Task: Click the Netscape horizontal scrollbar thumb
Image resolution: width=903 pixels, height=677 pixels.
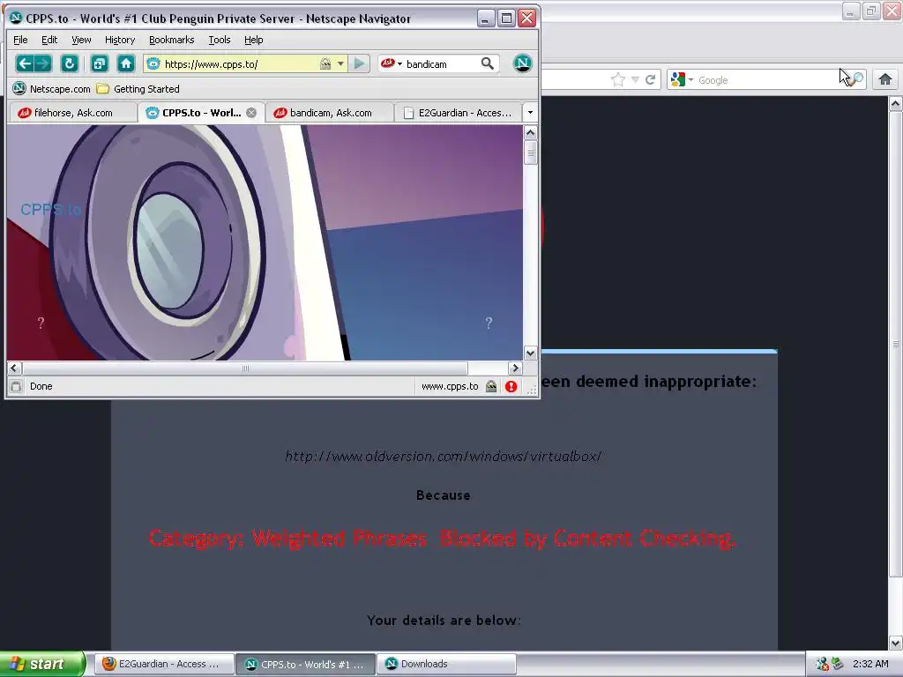Action: [x=245, y=368]
